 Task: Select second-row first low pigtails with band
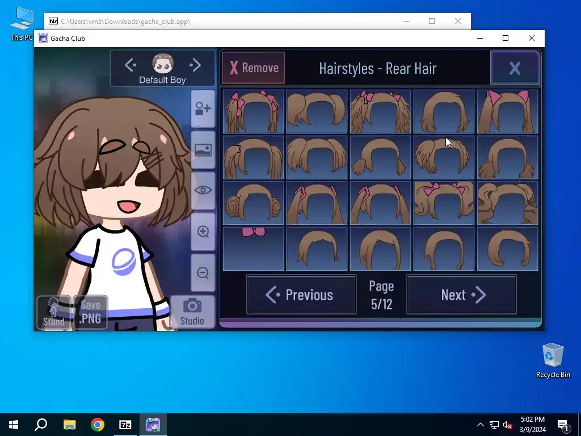[x=254, y=157]
